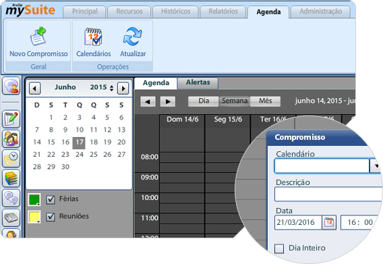Open the chat user sidebar icon
The image size is (383, 264).
click(x=11, y=86)
